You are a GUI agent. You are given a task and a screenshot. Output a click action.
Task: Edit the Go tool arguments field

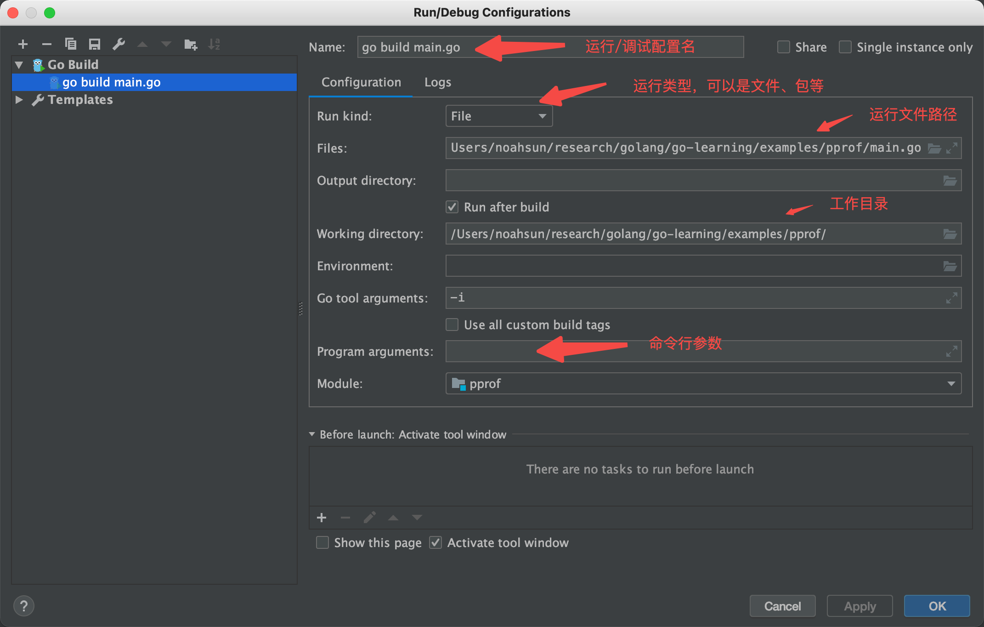643,298
